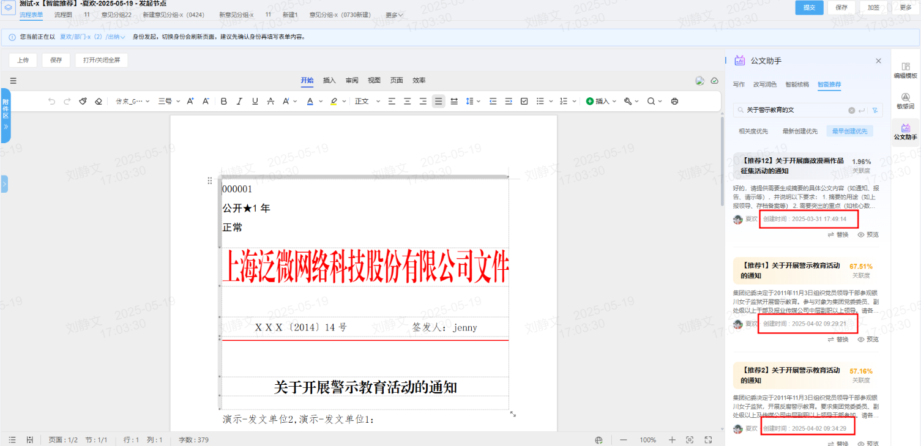921x446 pixels.
Task: Click the 打开/关闭全屏 button
Action: pyautogui.click(x=102, y=60)
